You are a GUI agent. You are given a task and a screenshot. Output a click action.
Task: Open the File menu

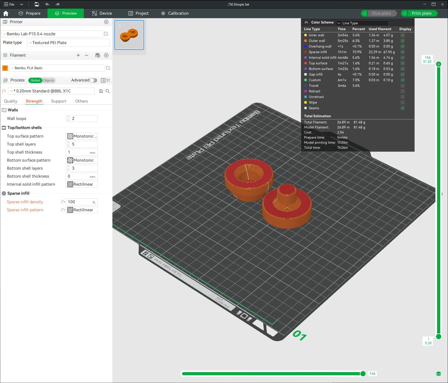point(9,4)
